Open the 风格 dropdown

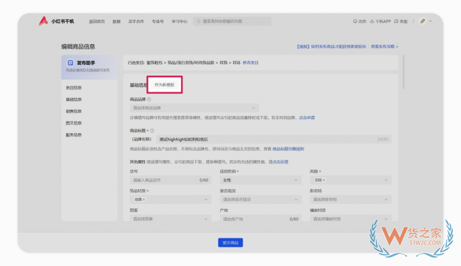point(350,180)
